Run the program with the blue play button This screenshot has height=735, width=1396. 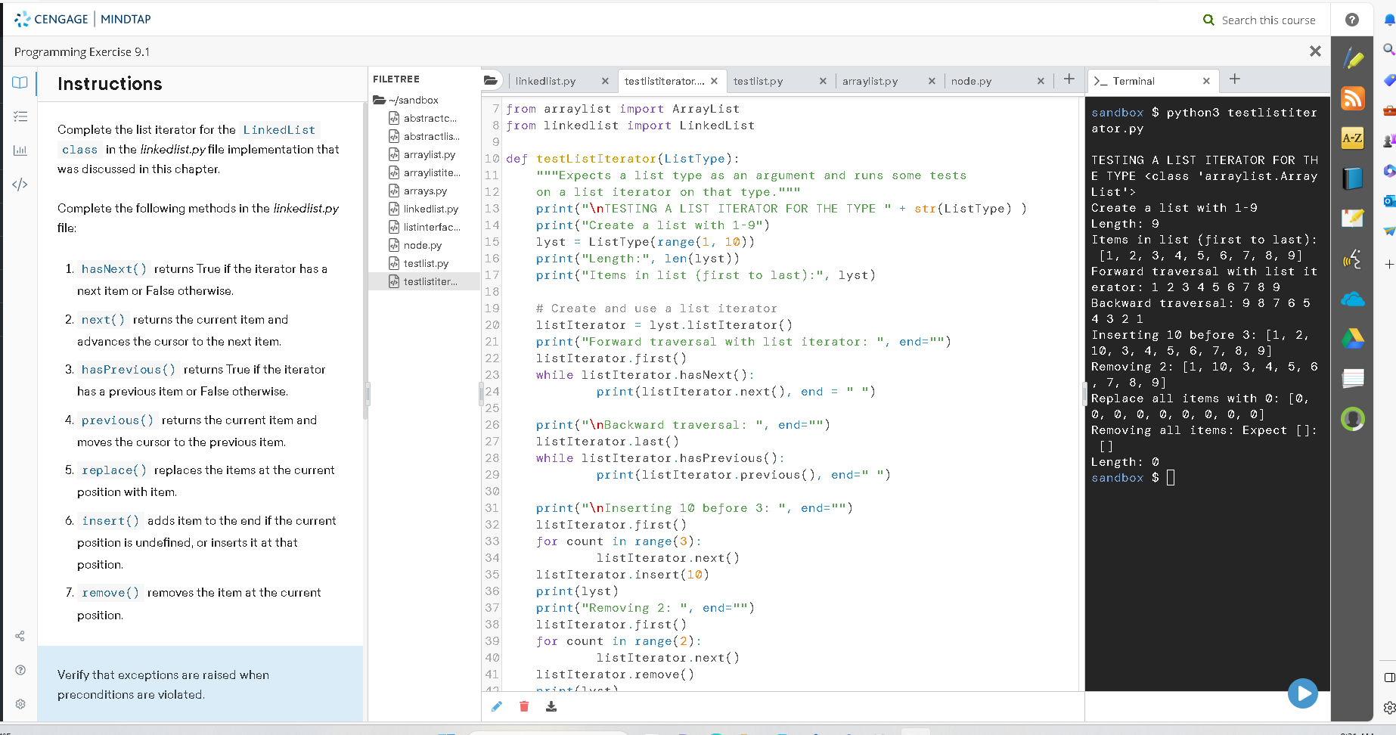point(1302,693)
